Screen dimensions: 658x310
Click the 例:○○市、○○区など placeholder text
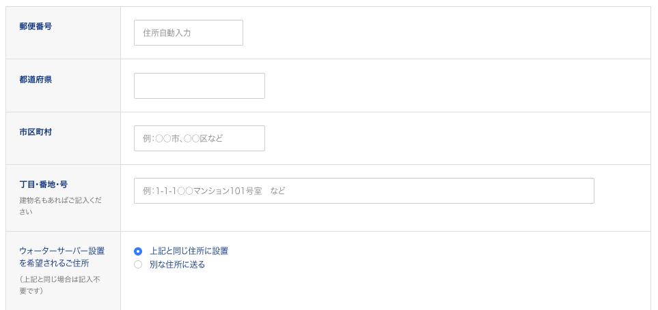pos(183,138)
